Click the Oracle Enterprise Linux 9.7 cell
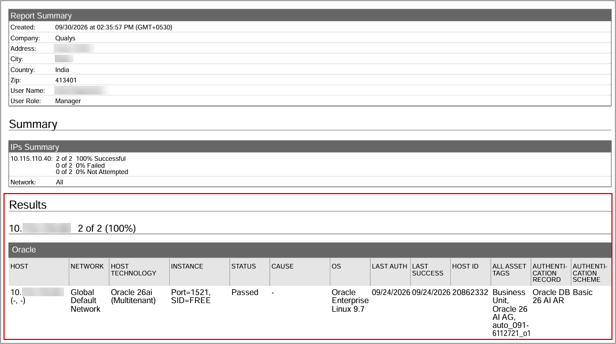 point(350,300)
